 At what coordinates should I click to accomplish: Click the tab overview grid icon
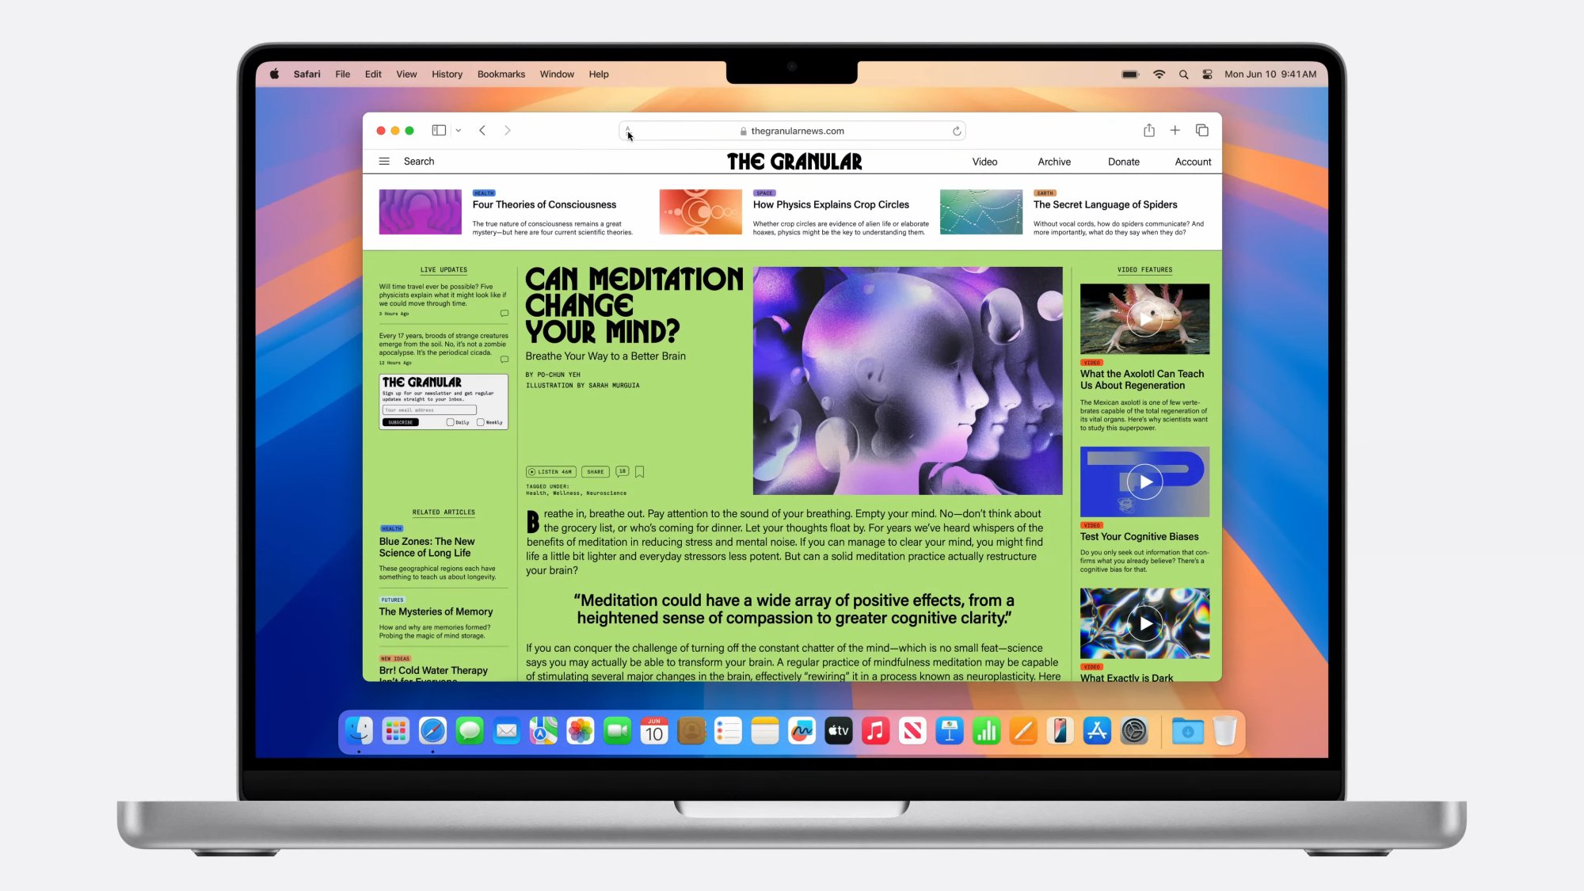1202,131
